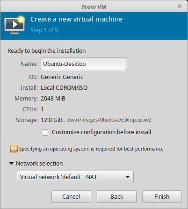
Task: Click the yellow warning bubble icon
Action: (x=14, y=149)
